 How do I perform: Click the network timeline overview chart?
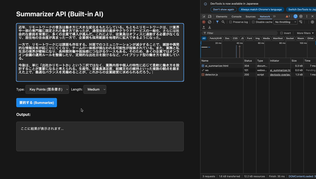[x=258, y=49]
